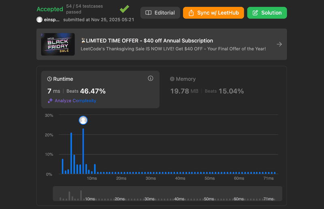
Task: Click the Memory chip icon
Action: [x=172, y=79]
